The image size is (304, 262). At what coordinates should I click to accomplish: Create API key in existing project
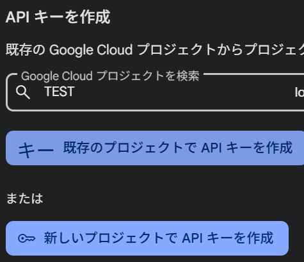coord(155,148)
